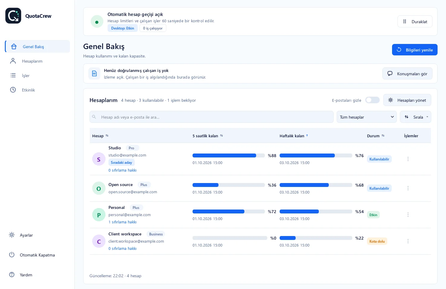Open the Sırala sort dropdown
This screenshot has width=446, height=289.
[415, 117]
